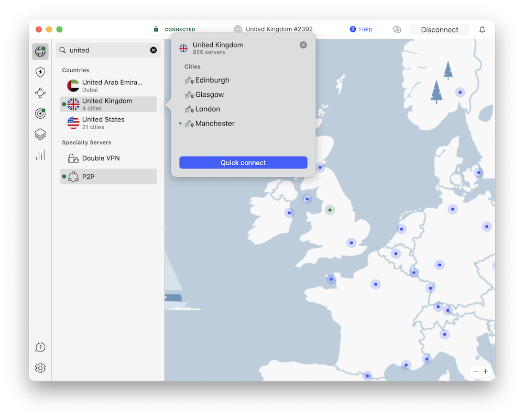This screenshot has height=419, width=524.
Task: Clear the search field with the X icon
Action: click(154, 50)
